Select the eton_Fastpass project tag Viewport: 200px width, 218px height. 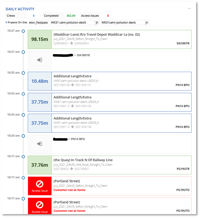coord(38,23)
